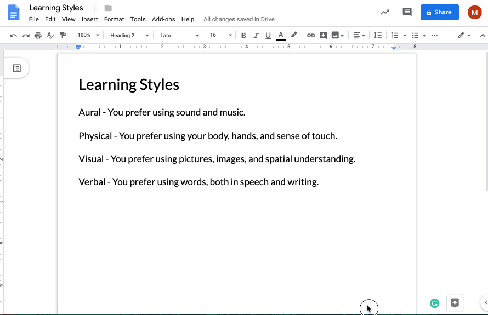The height and width of the screenshot is (315, 488).
Task: Open the comment history icon
Action: pos(407,12)
